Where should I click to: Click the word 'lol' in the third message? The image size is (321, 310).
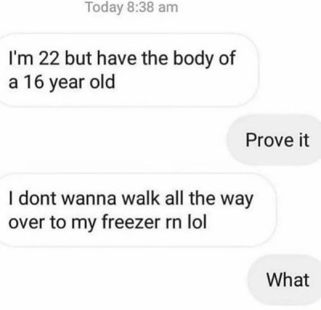[x=197, y=222]
